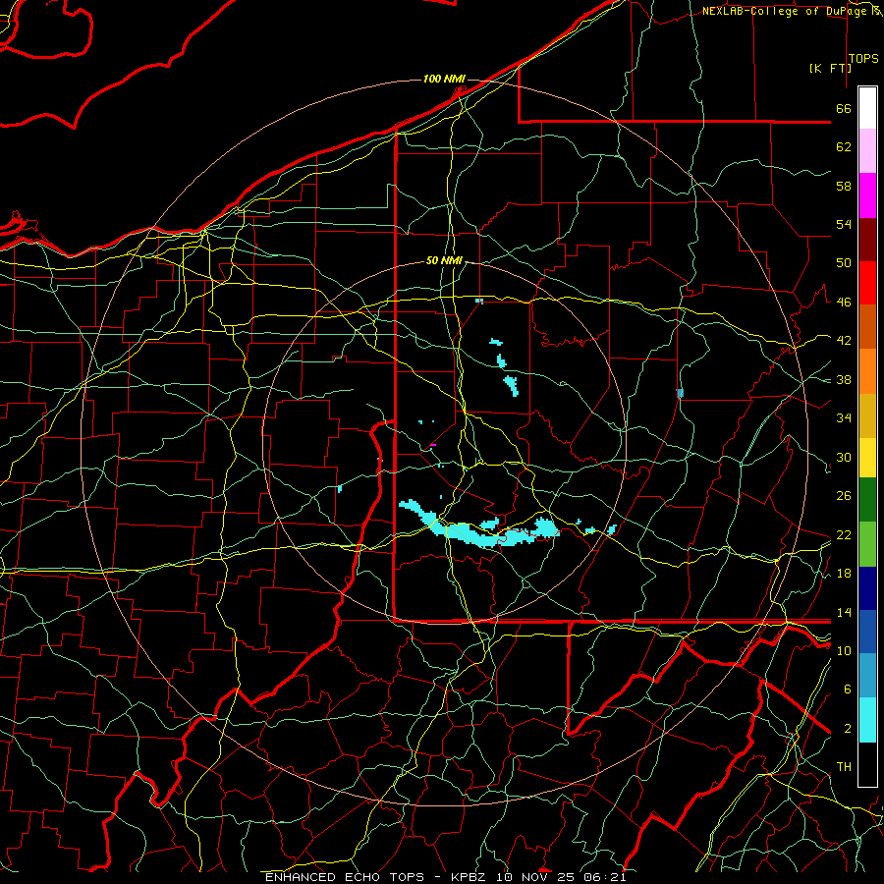Click the legend value '66'
The width and height of the screenshot is (884, 884).
coord(844,108)
